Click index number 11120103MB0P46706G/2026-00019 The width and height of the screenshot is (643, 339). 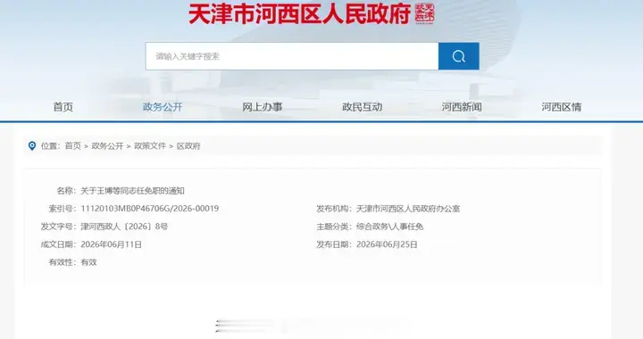[x=150, y=209]
